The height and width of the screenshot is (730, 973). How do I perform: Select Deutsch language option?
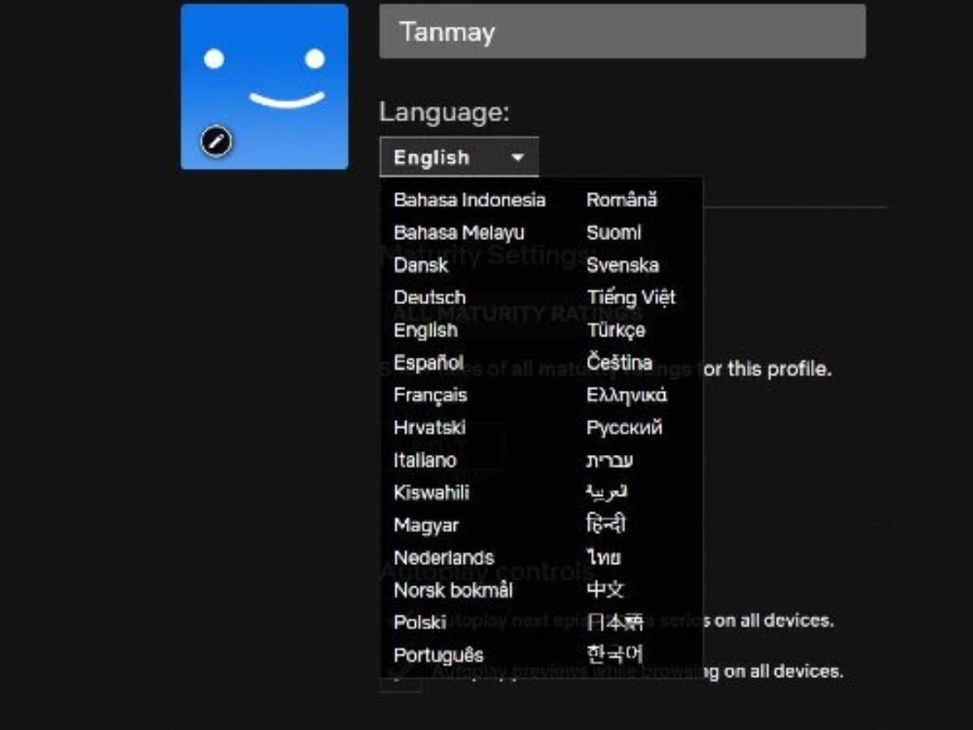coord(430,298)
